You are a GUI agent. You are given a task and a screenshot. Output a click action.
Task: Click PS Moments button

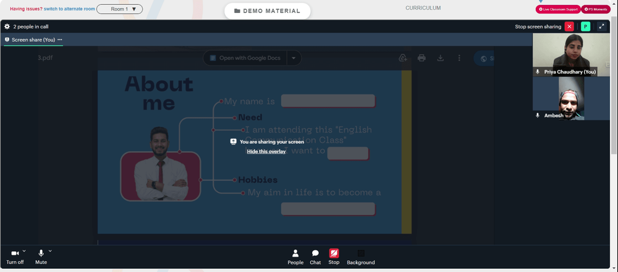[596, 9]
